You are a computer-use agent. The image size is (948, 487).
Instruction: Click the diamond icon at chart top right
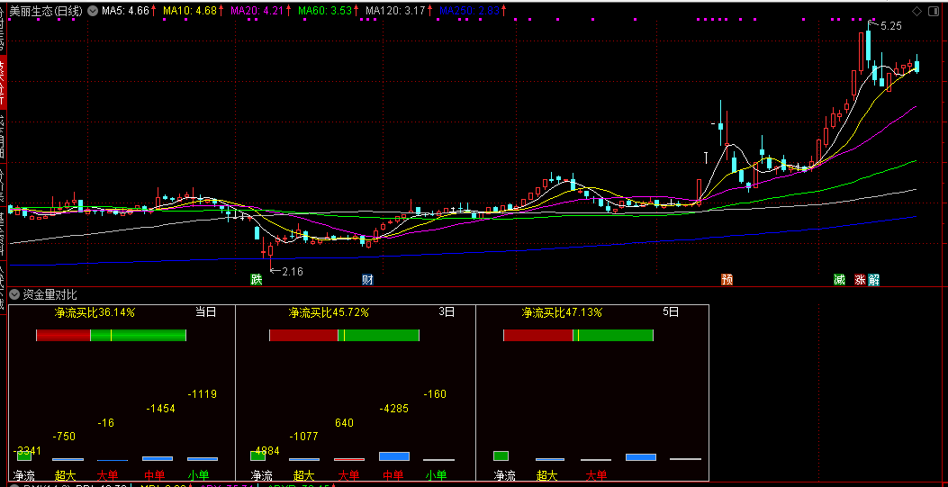click(x=917, y=11)
